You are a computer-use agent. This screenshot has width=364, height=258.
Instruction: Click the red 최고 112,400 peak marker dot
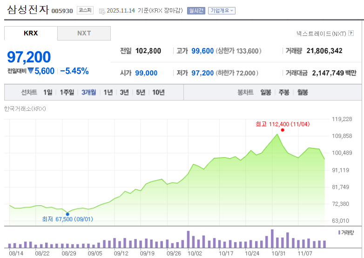coord(283,130)
